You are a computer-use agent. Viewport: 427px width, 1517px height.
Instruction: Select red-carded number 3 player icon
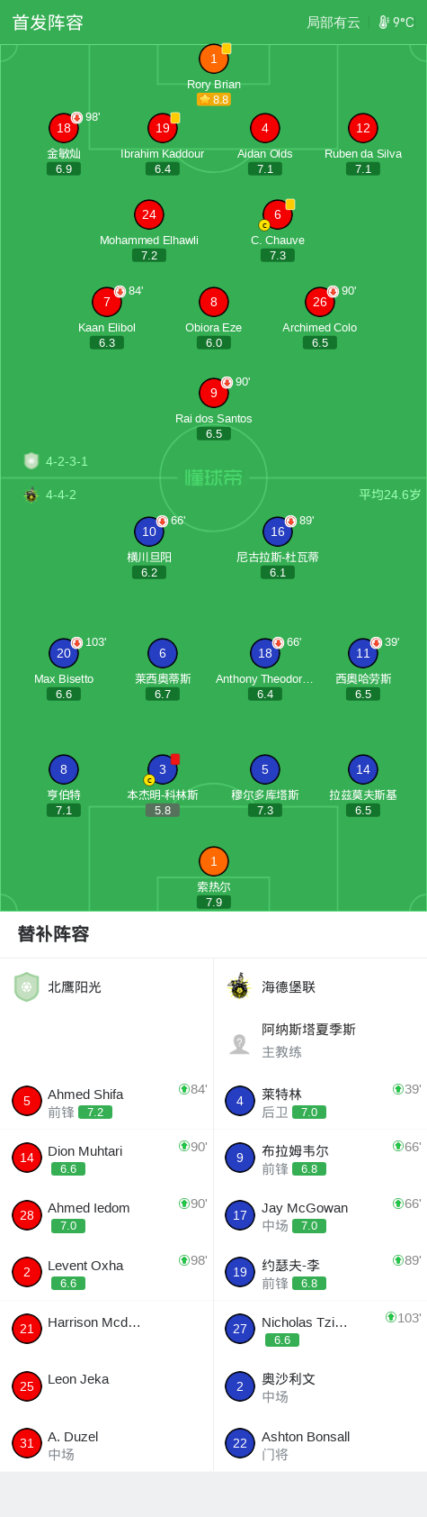pos(163,769)
